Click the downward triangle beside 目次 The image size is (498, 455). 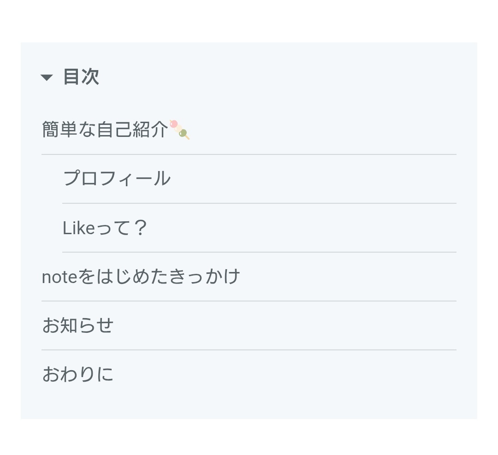coord(47,77)
